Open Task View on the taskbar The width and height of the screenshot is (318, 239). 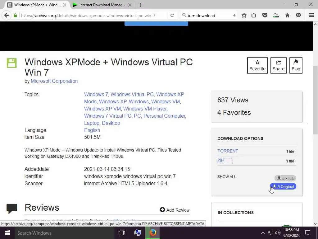tap(122, 233)
